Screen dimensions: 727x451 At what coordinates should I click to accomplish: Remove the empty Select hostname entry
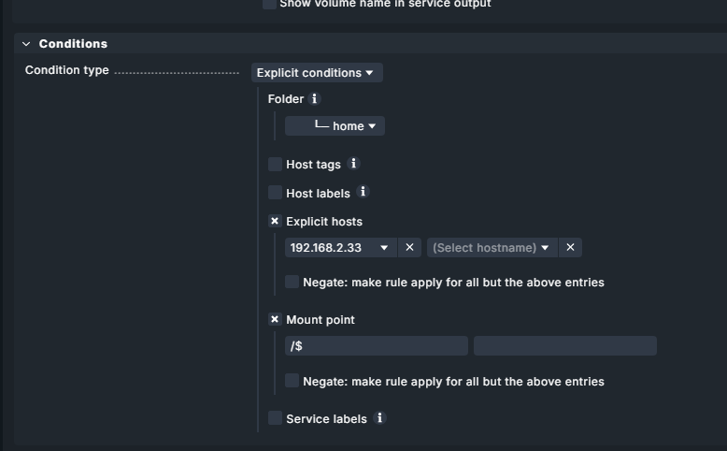point(570,248)
